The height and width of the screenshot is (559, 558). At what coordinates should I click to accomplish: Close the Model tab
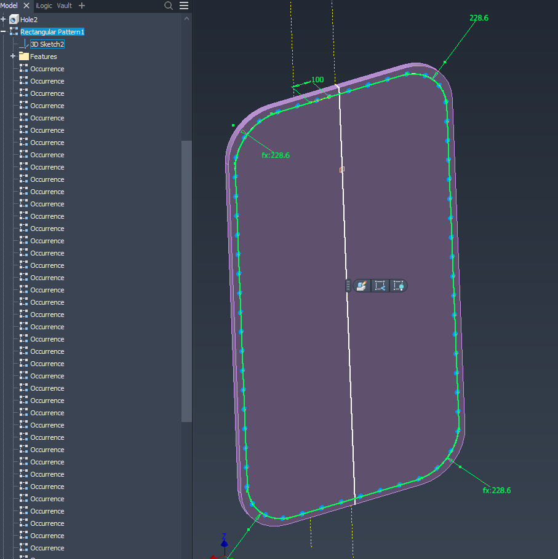[26, 6]
